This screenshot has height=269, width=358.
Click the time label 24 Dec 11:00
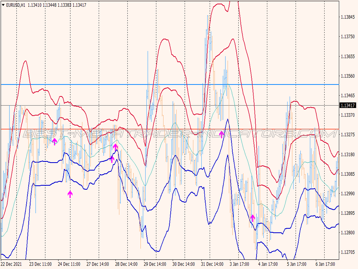(69, 264)
